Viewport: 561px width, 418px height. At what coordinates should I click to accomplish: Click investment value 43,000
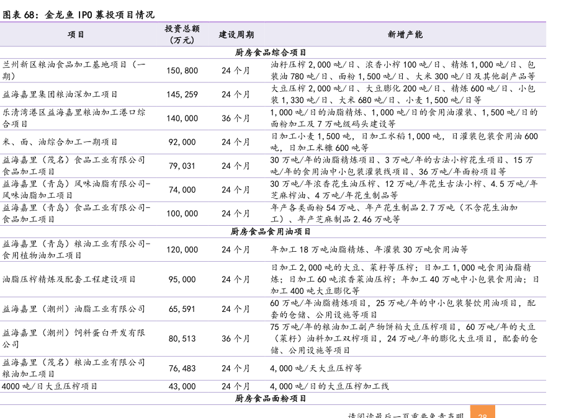tap(182, 386)
